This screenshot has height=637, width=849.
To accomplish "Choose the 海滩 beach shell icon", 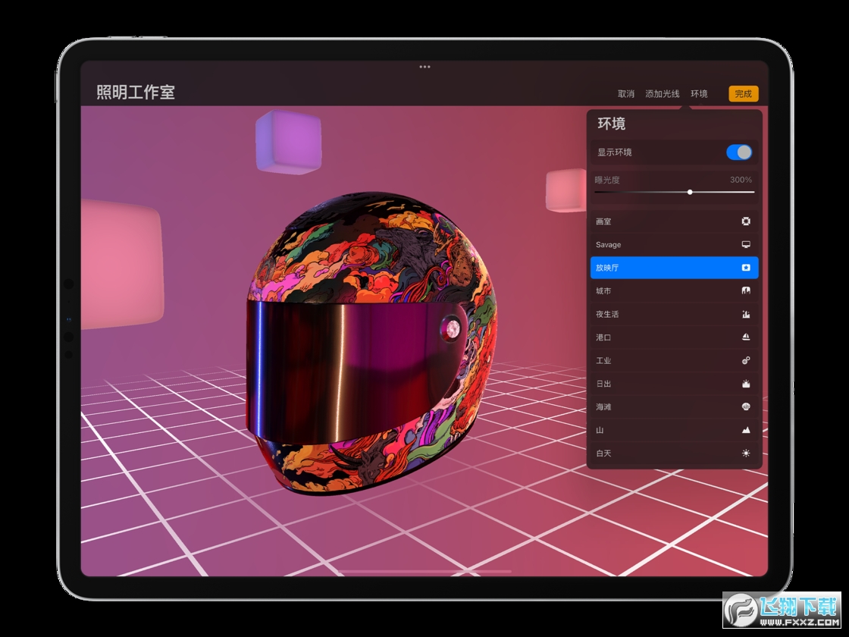I will pos(746,407).
